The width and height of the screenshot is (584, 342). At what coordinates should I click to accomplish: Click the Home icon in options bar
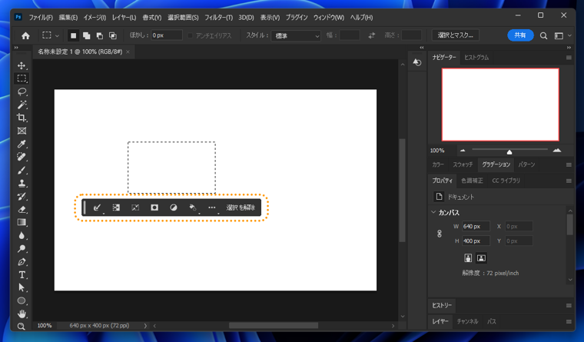[25, 35]
